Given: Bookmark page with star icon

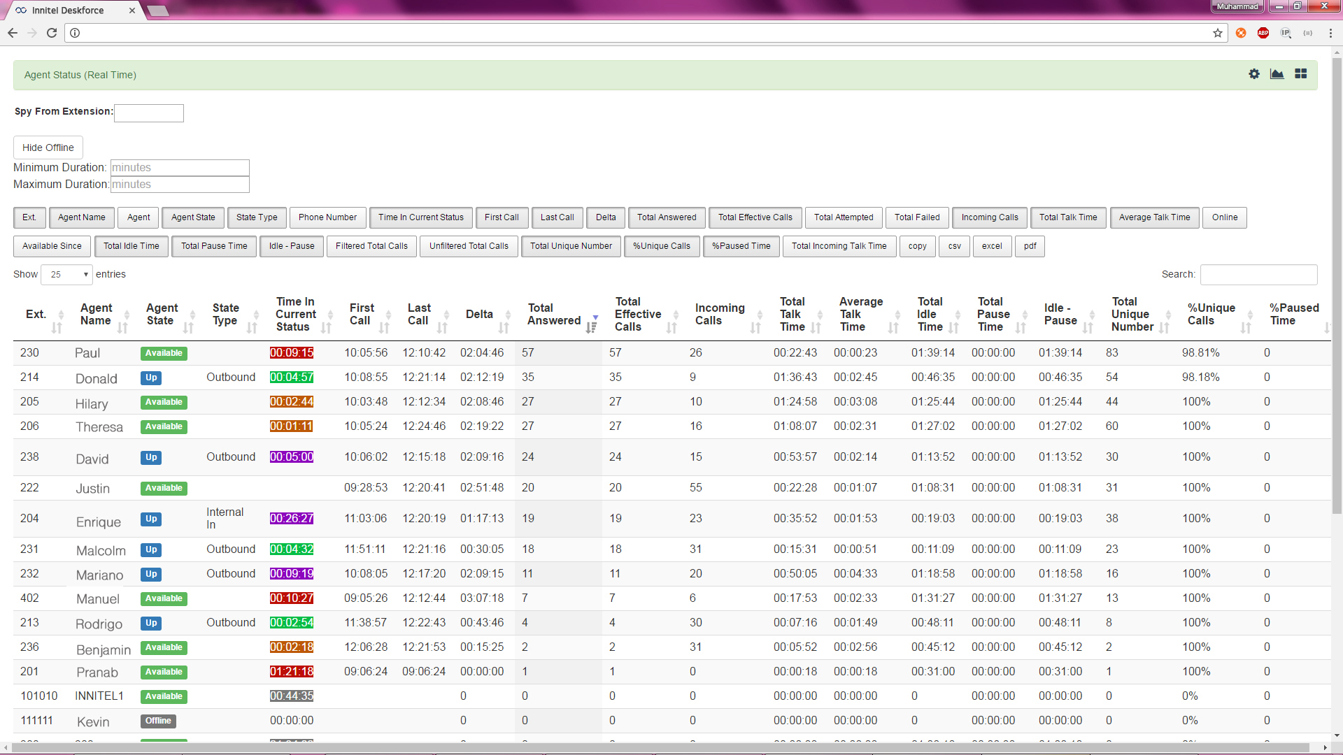Looking at the screenshot, I should tap(1218, 33).
